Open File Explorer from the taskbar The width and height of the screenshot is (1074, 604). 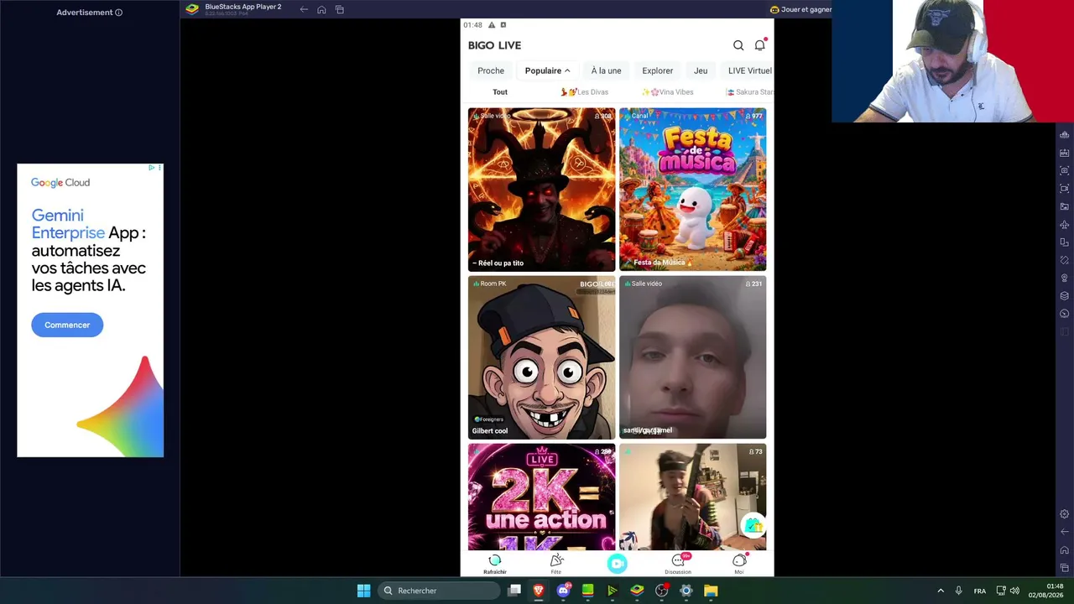click(711, 591)
